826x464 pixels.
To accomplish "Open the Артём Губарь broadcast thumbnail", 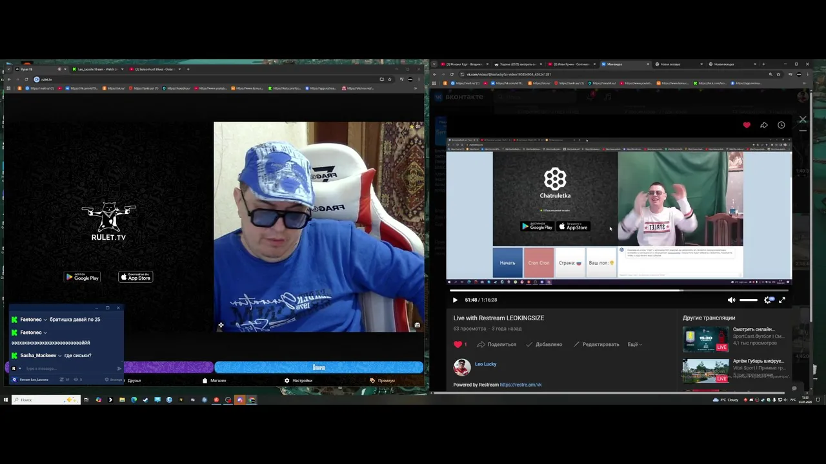I will tap(706, 371).
